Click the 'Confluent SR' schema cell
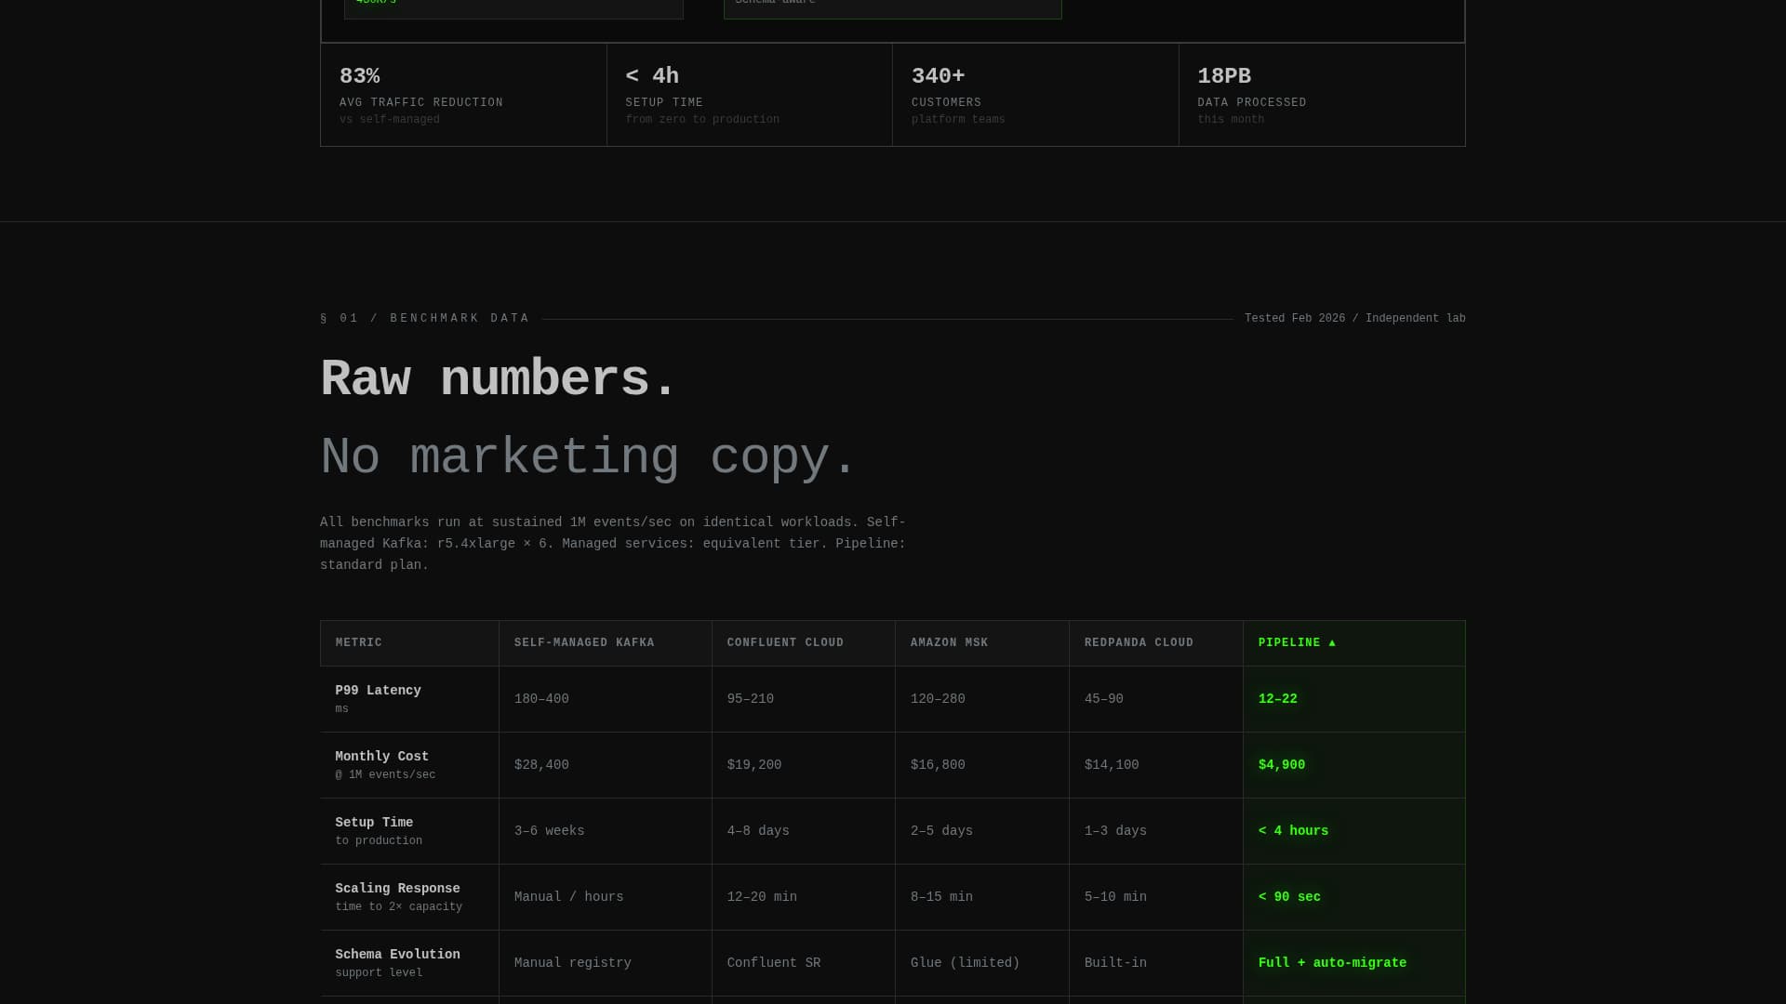The height and width of the screenshot is (1004, 1786). click(x=804, y=963)
